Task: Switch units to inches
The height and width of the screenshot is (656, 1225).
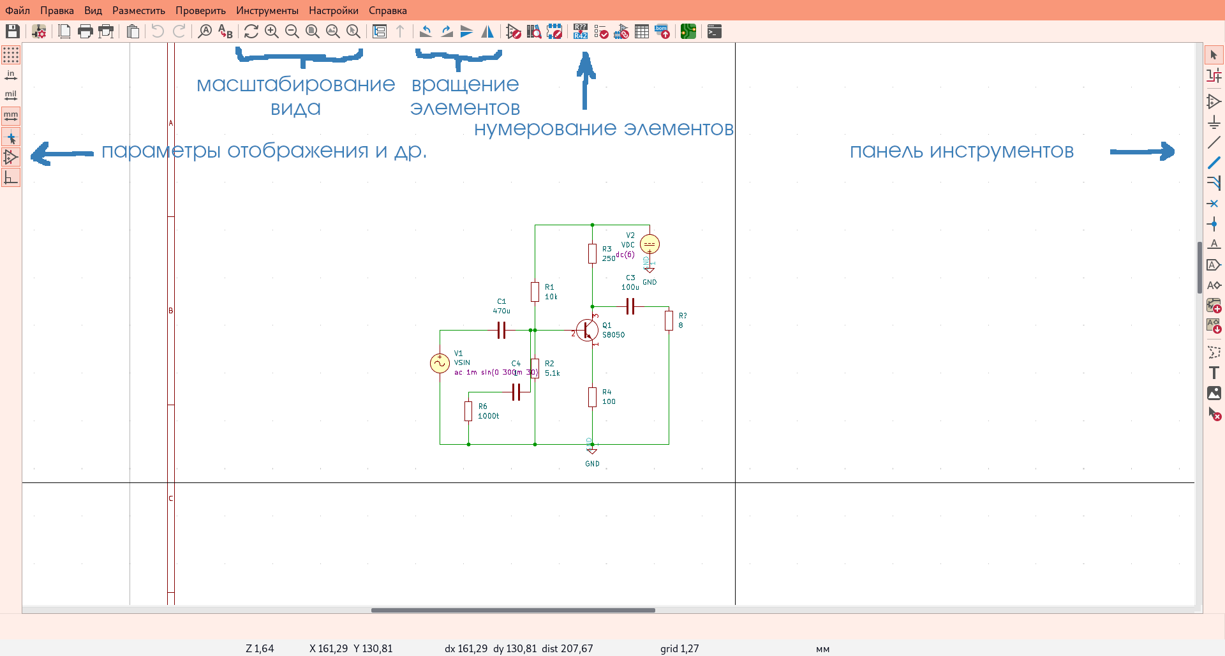Action: coord(11,75)
